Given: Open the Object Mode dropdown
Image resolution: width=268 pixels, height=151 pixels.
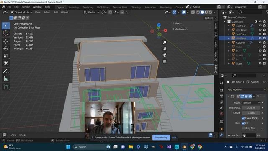Looking at the screenshot, I should point(21,12).
